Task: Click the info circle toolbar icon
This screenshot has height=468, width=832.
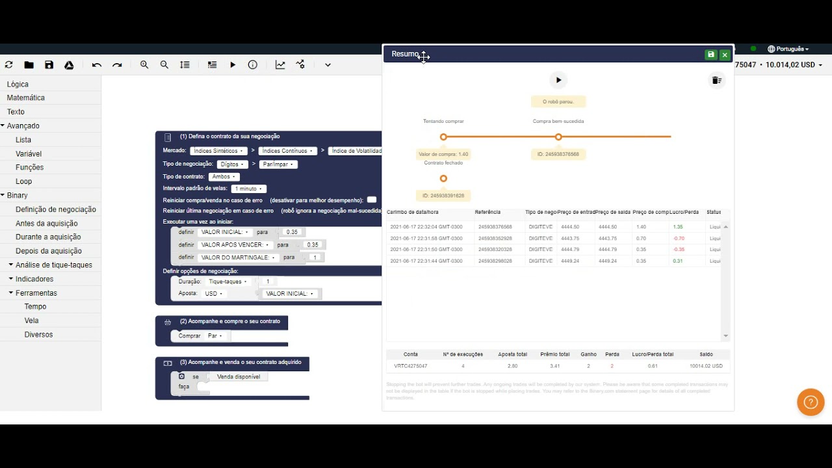Action: click(x=253, y=65)
